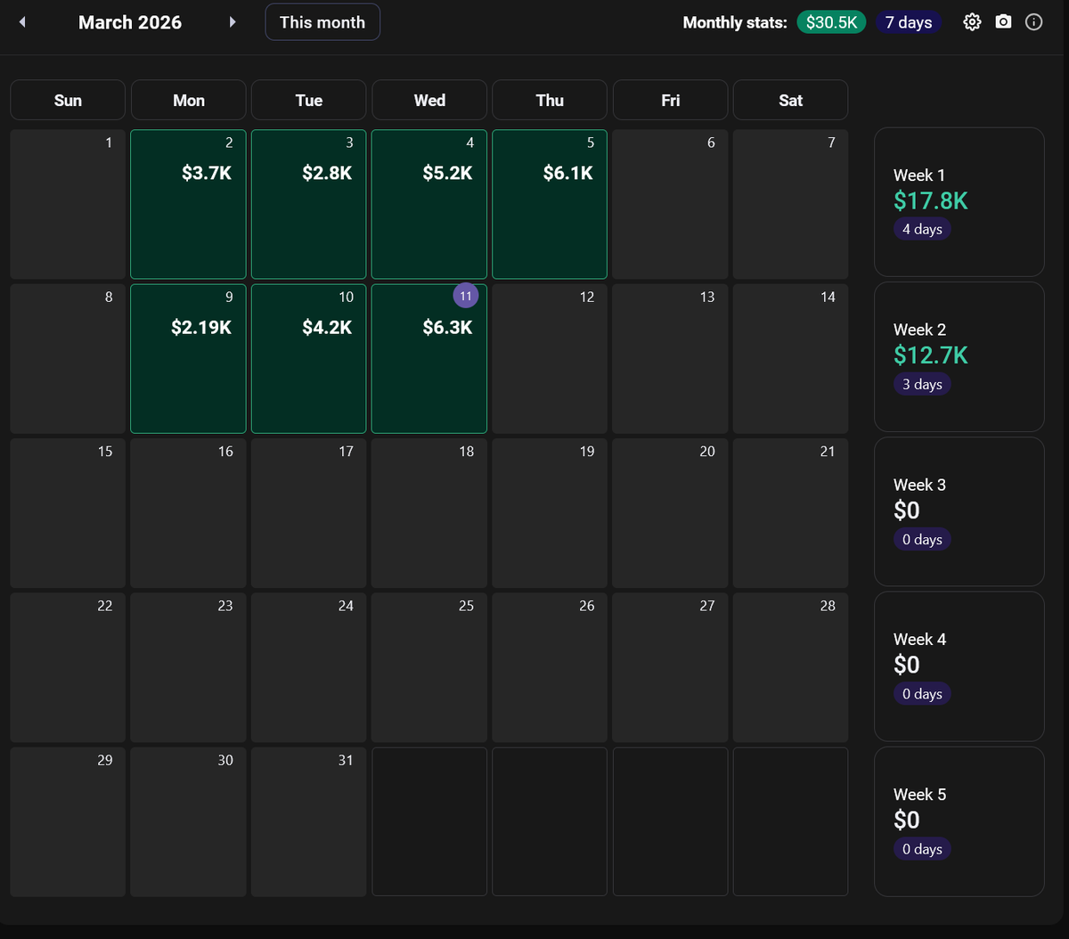Click the This month button
This screenshot has width=1069, height=939.
click(x=322, y=22)
